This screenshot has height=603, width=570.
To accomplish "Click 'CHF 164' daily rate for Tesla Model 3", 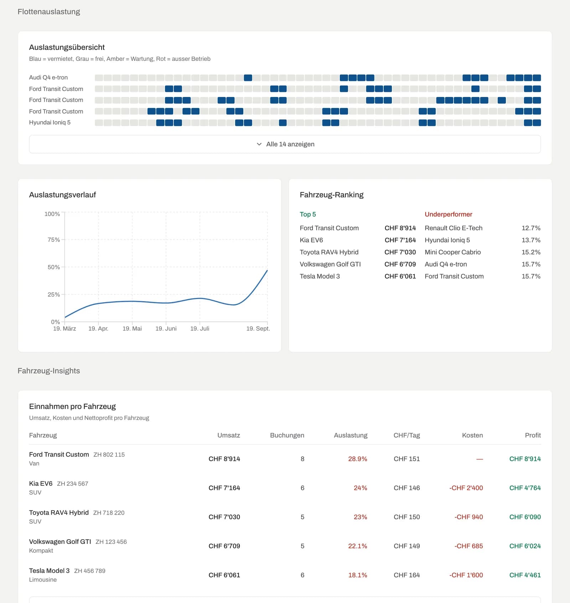I will (407, 575).
